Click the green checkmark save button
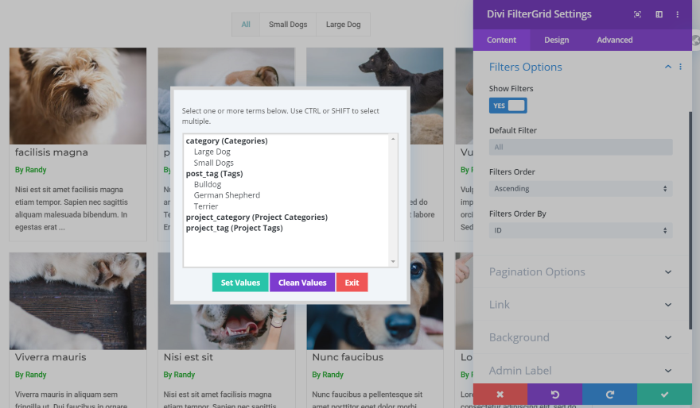This screenshot has height=408, width=700. (x=664, y=395)
